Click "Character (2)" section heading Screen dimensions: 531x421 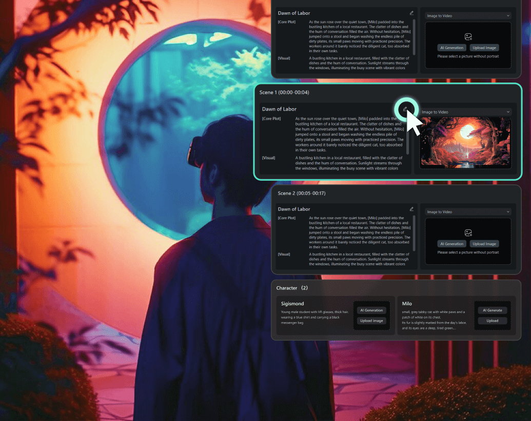(x=292, y=288)
